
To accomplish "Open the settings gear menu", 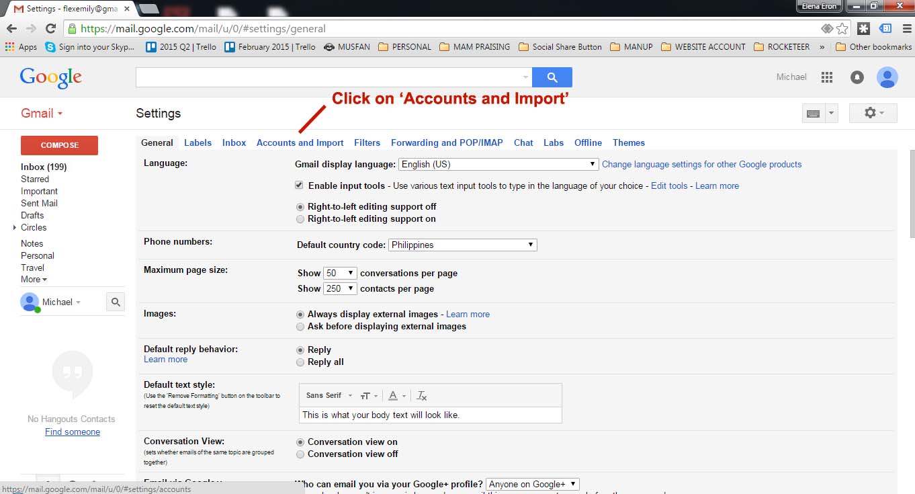I will 873,113.
